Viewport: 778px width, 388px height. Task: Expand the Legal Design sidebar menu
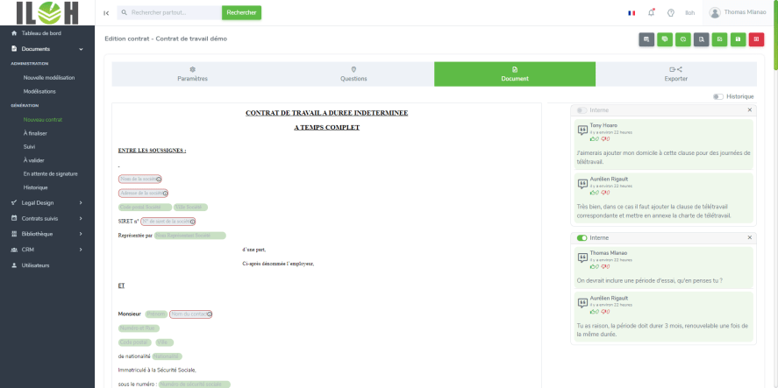click(x=47, y=202)
